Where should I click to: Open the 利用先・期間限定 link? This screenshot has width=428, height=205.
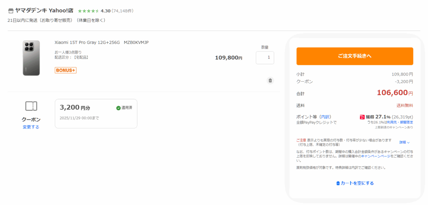pyautogui.click(x=402, y=122)
